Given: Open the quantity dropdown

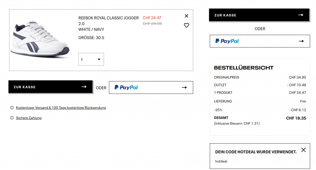Looking at the screenshot, I should click(91, 59).
